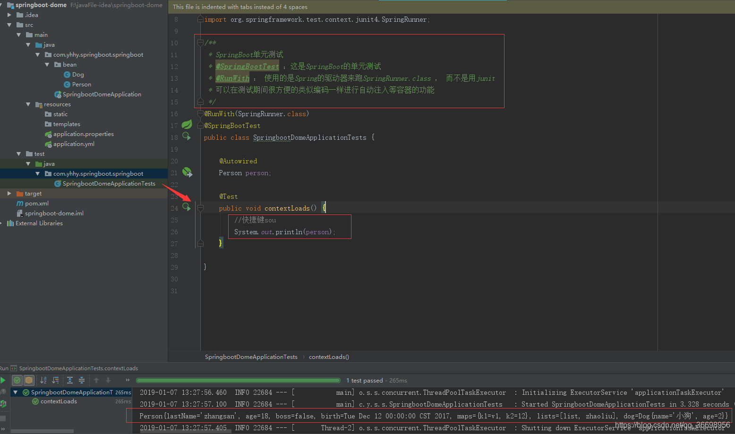
Task: Show more test toolbar actions chevron
Action: pyautogui.click(x=128, y=380)
